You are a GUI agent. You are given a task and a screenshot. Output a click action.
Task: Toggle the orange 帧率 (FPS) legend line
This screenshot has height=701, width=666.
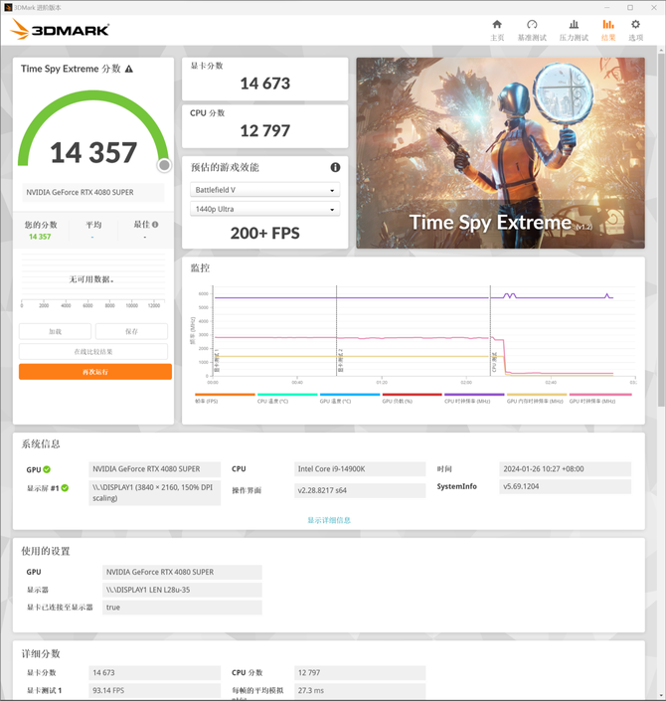tap(225, 395)
